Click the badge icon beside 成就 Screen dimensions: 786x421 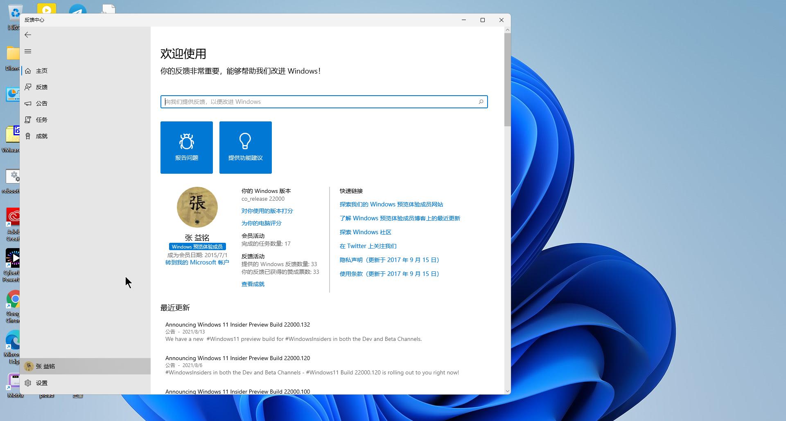pyautogui.click(x=28, y=136)
